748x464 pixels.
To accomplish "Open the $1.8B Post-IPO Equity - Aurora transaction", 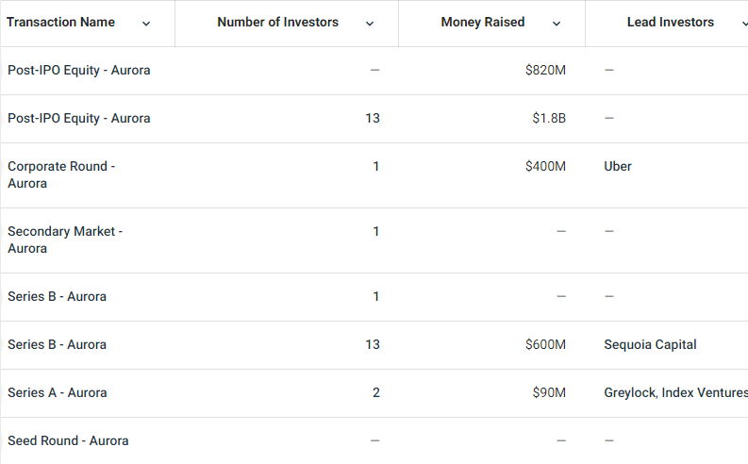I will (78, 118).
